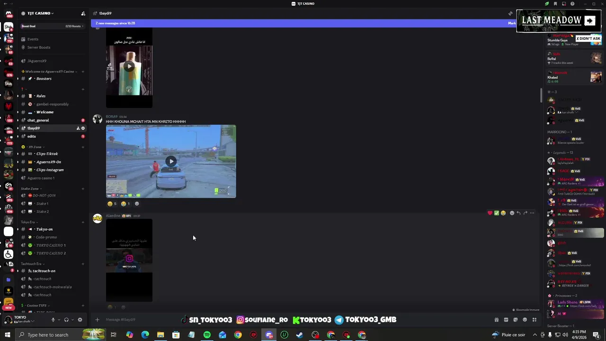Open headphones output options arrow
Screen dimensions: 606x341
72,320
